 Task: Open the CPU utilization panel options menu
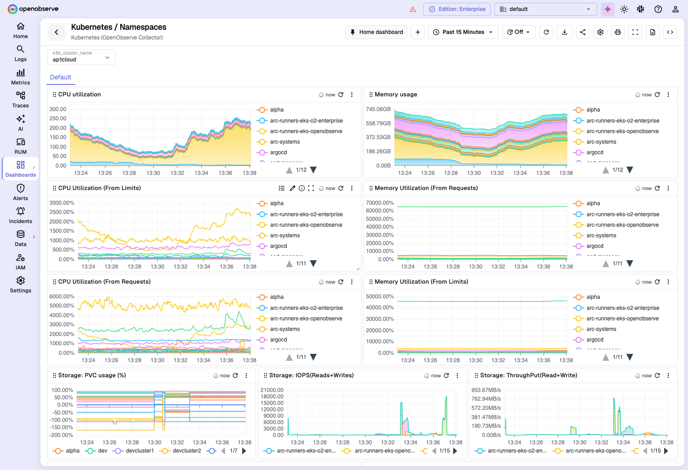352,95
